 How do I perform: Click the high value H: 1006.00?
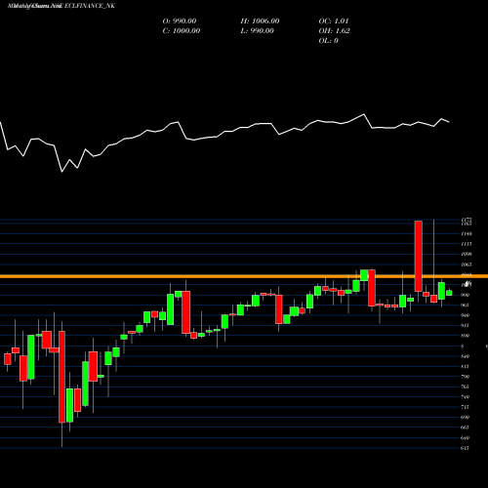pyautogui.click(x=260, y=20)
